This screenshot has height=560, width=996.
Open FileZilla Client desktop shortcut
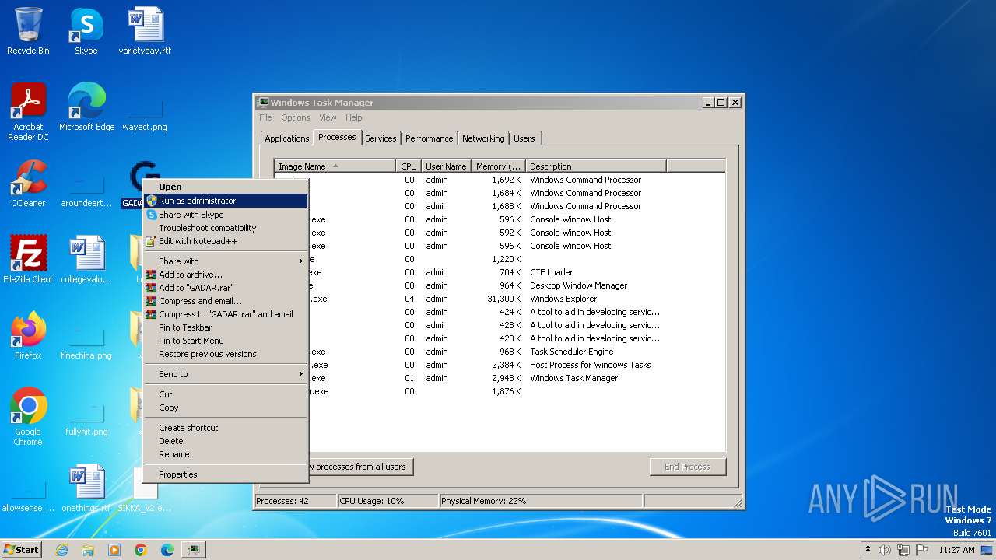pos(28,260)
